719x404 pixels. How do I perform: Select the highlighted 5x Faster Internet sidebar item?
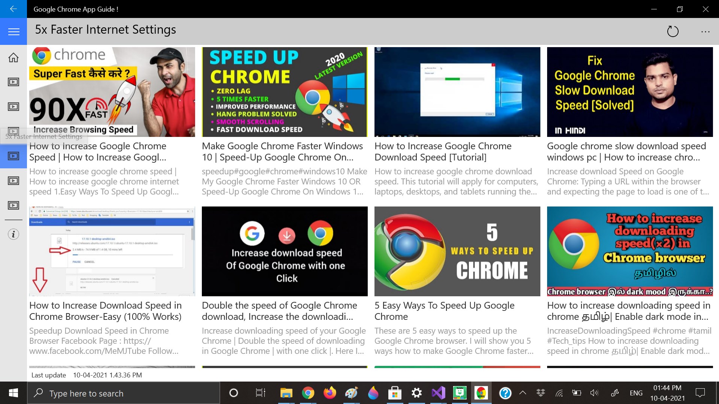point(13,156)
